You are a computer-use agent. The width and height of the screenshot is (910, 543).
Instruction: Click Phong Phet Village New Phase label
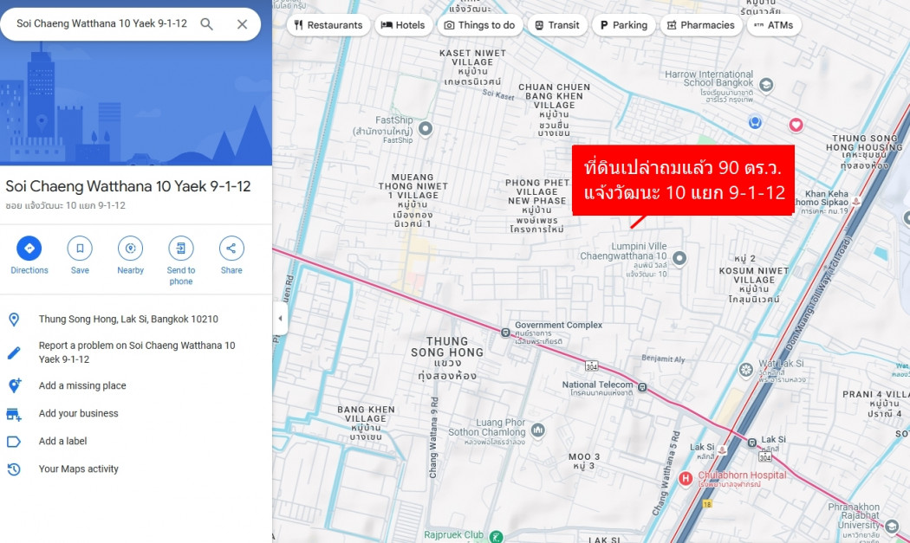click(x=537, y=205)
